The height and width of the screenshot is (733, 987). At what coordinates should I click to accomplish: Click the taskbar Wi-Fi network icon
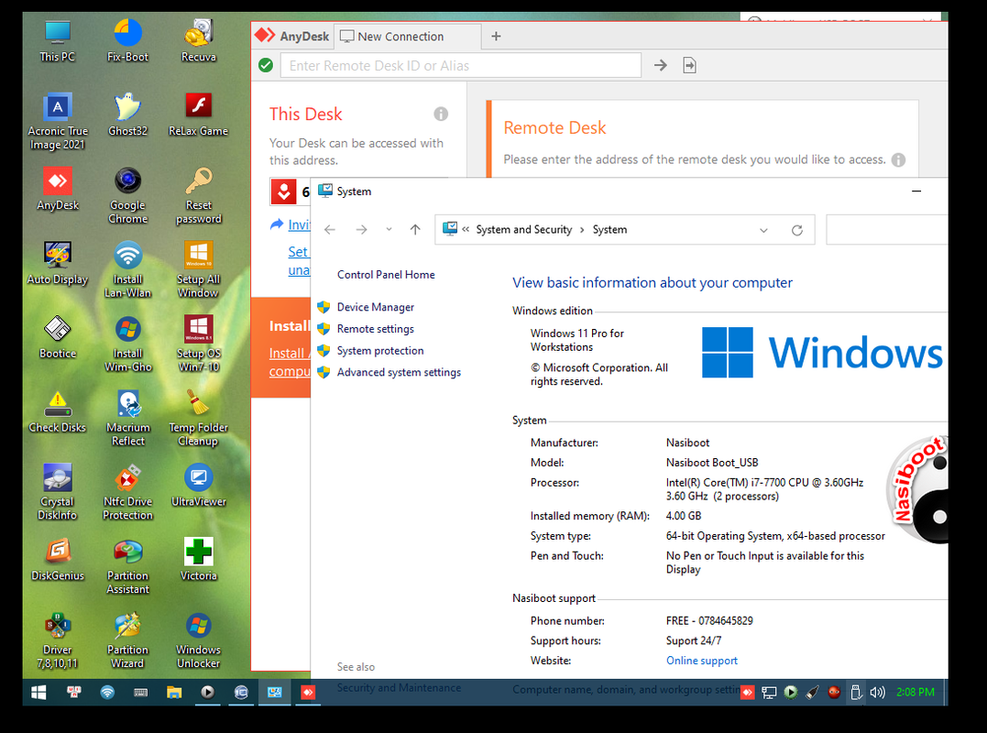coord(107,692)
